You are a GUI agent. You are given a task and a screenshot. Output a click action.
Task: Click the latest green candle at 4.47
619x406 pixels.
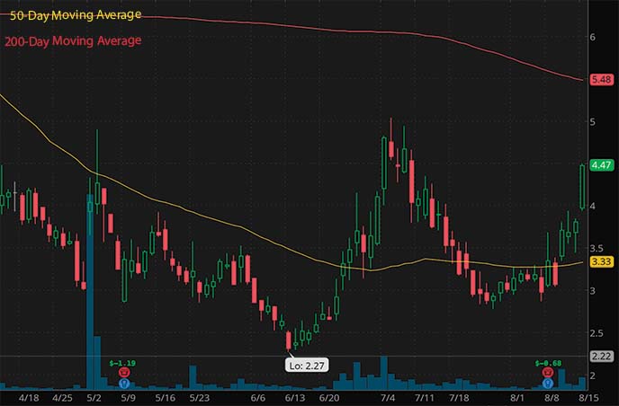(582, 187)
